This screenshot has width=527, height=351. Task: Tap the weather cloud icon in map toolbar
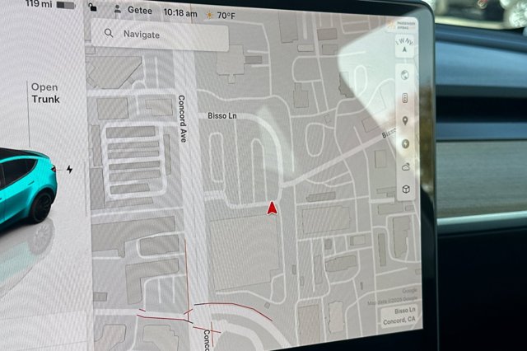click(x=405, y=166)
